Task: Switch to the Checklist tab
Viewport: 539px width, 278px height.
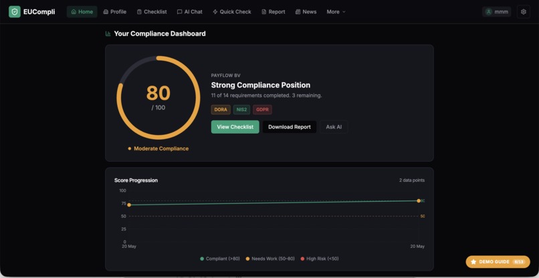Action: tap(152, 11)
